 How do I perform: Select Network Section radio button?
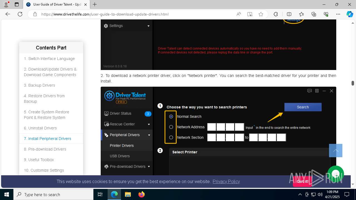coord(171,137)
